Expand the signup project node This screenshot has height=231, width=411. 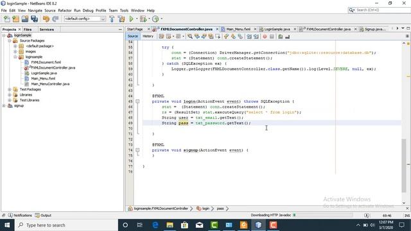tap(4, 105)
